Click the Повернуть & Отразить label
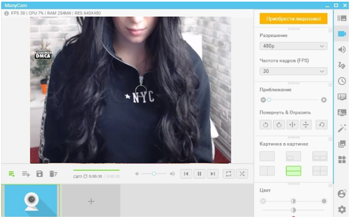The width and height of the screenshot is (350, 218). point(285,113)
